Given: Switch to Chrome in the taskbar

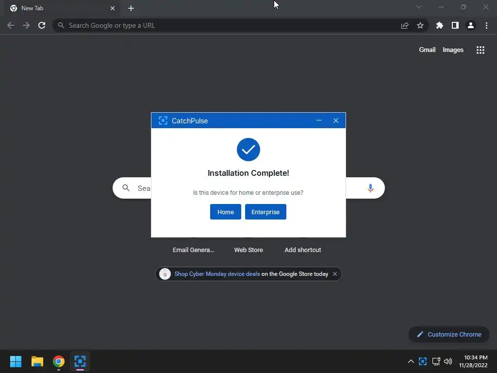Looking at the screenshot, I should click(x=59, y=361).
